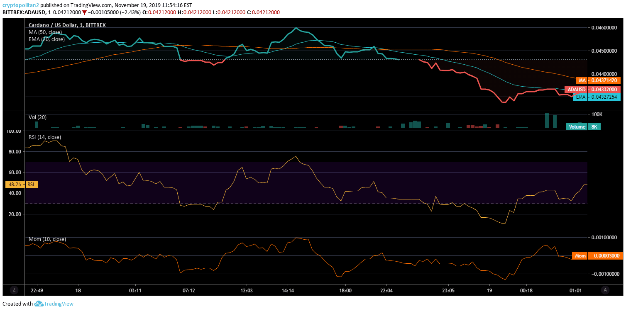This screenshot has height=311, width=626.
Task: Click the (−2.43%) percent change
Action: [x=130, y=12]
